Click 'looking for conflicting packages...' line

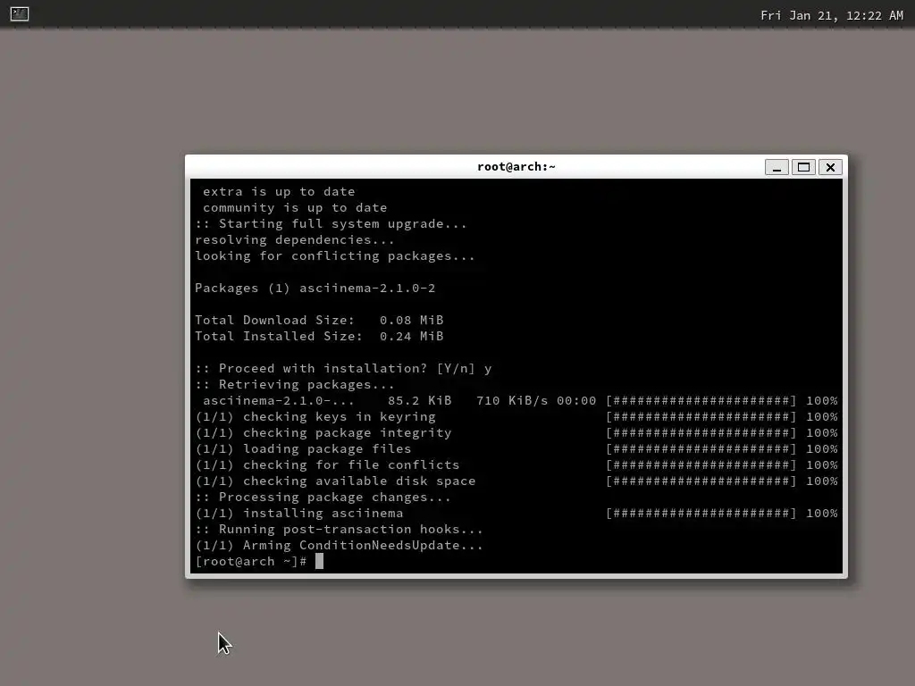[335, 256]
